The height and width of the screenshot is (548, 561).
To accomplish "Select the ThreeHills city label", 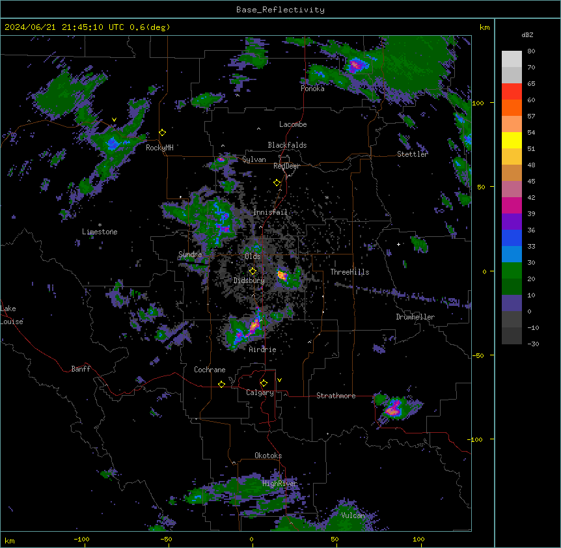I will (x=349, y=272).
